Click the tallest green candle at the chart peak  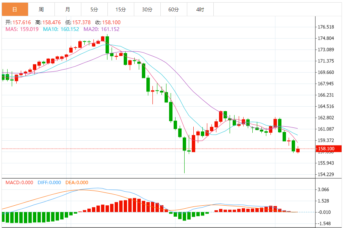[x=107, y=45]
